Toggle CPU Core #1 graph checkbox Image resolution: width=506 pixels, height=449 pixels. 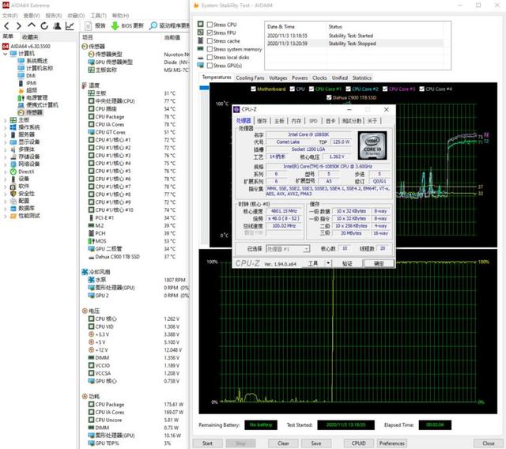tap(312, 89)
